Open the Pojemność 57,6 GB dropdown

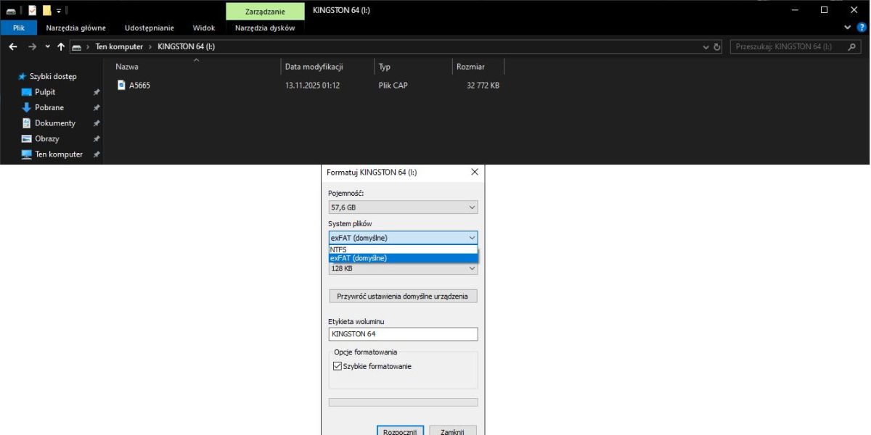[x=403, y=207]
